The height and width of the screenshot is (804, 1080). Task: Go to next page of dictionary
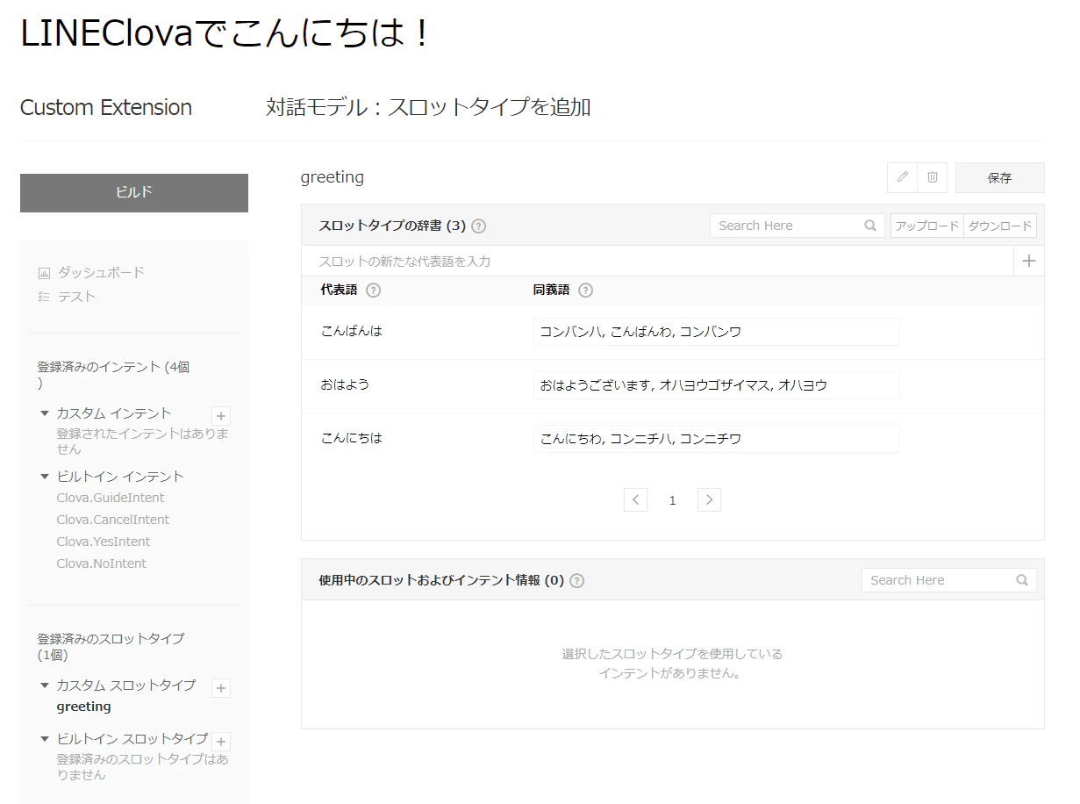click(709, 500)
